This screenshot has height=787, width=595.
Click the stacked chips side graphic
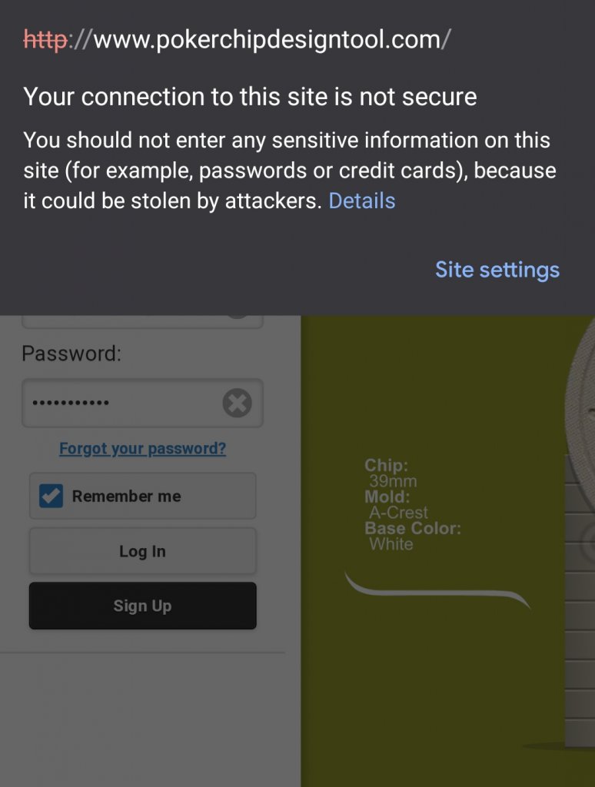(x=579, y=599)
